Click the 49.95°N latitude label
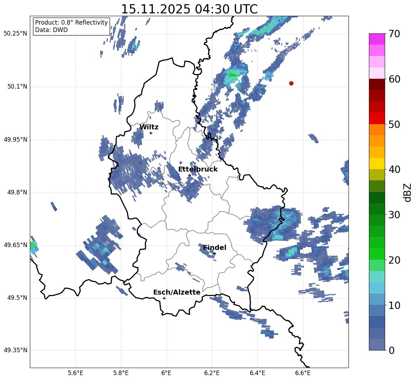The width and height of the screenshot is (416, 380). (15, 140)
